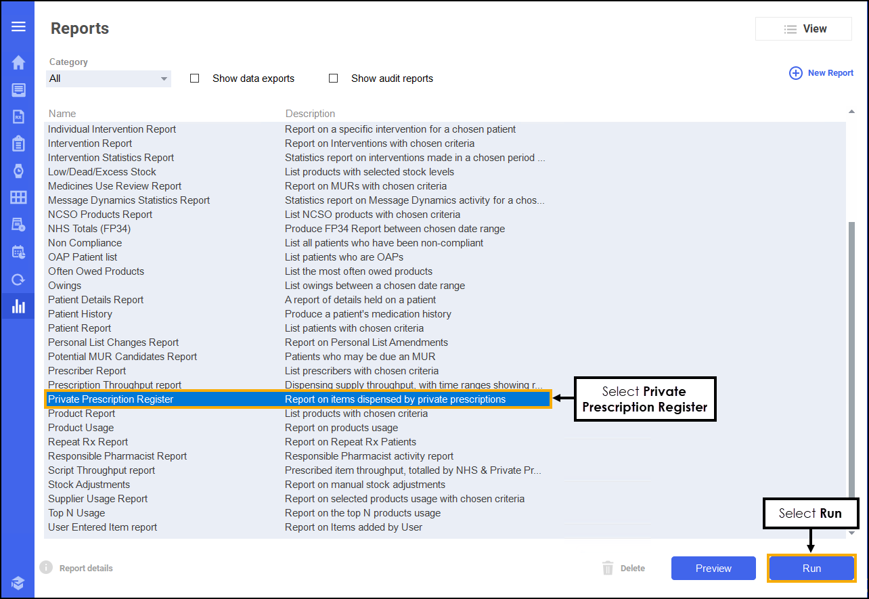Click New Report link
This screenshot has height=599, width=869.
click(x=822, y=73)
